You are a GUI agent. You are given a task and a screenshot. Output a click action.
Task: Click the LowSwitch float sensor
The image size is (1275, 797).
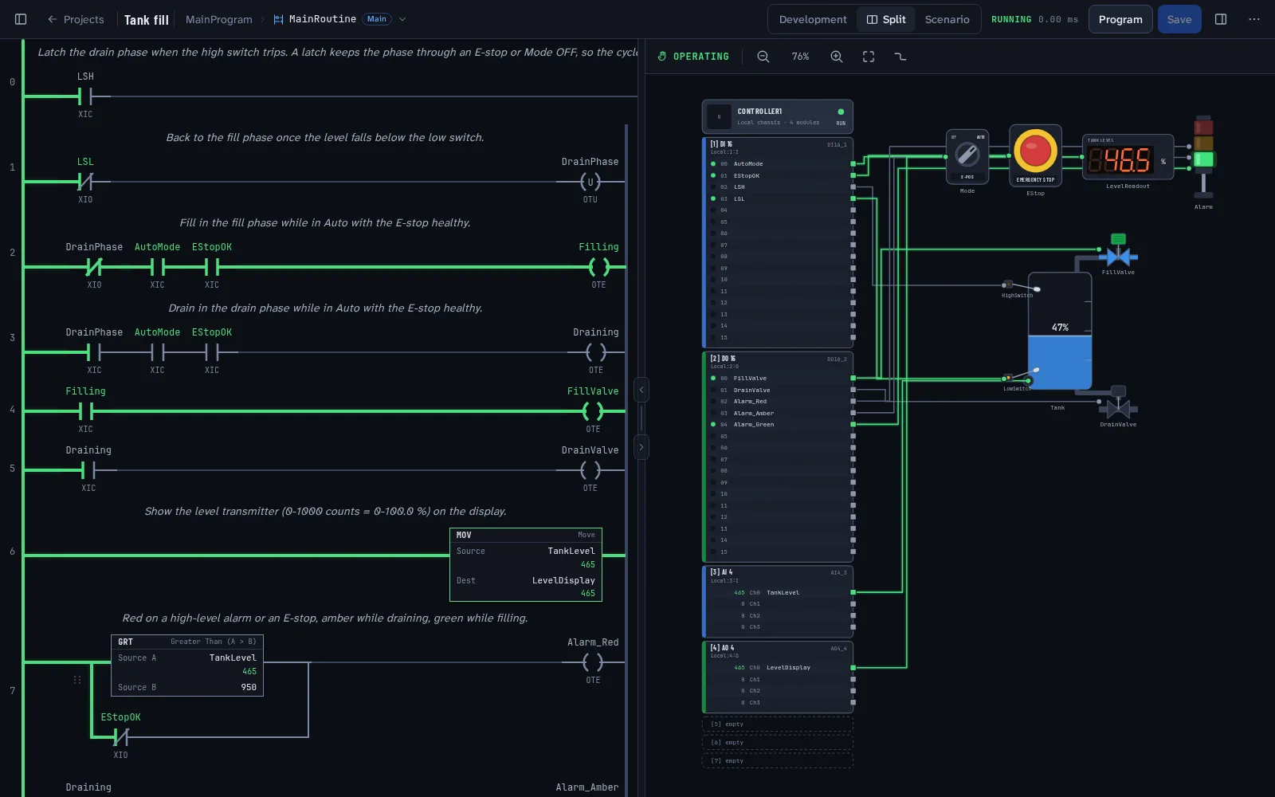[x=1019, y=375]
